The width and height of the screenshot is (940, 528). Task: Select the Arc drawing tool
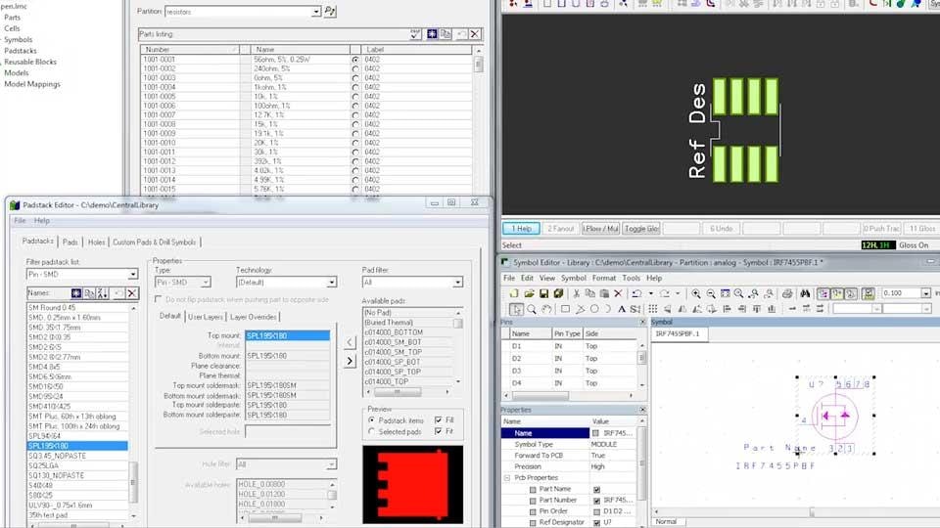[x=607, y=309]
